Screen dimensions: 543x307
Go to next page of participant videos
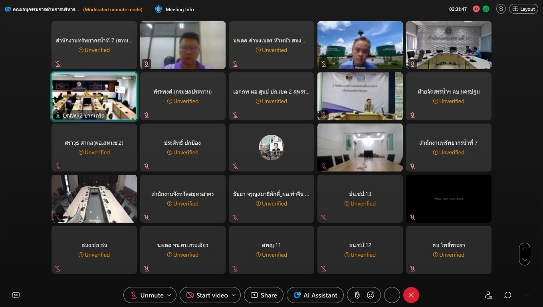pos(525,260)
